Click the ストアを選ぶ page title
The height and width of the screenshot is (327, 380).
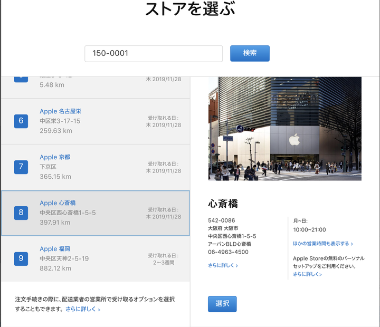pyautogui.click(x=190, y=9)
